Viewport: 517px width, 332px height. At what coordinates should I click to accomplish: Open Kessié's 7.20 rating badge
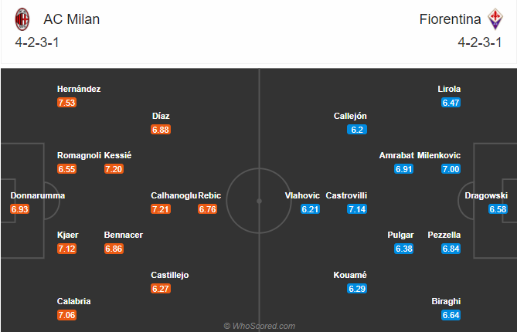coord(114,169)
